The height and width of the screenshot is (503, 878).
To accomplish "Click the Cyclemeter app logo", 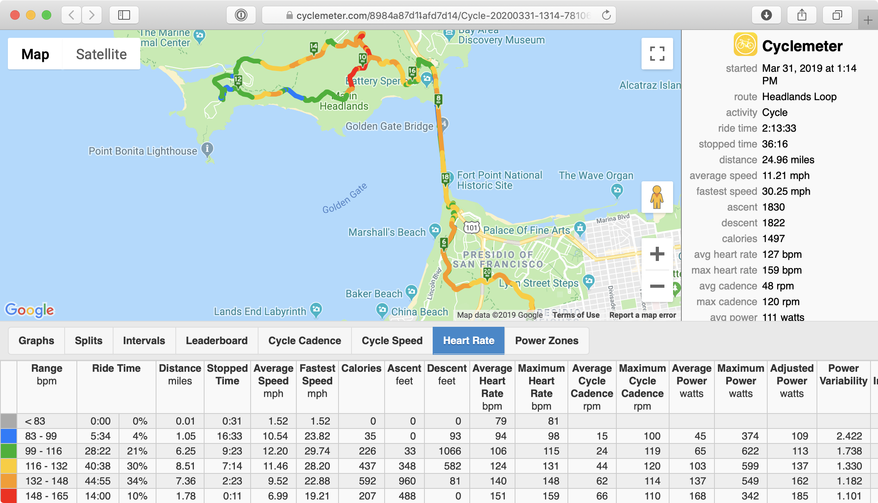I will click(x=745, y=44).
